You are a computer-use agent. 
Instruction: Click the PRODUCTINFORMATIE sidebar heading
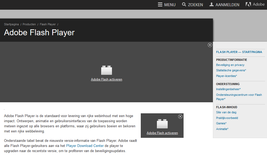coord(231,60)
